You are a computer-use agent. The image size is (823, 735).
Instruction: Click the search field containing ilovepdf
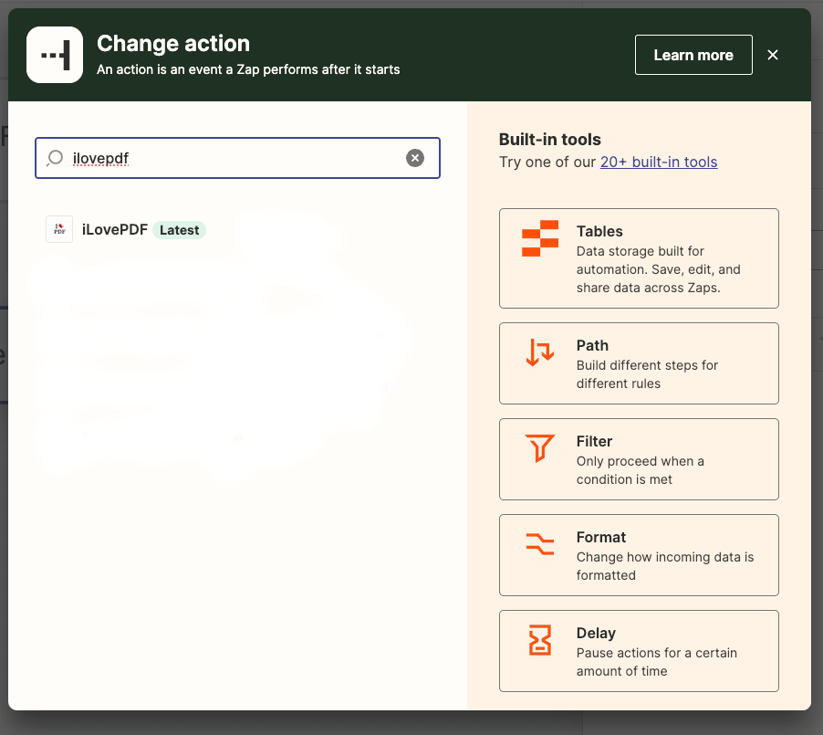tap(237, 158)
